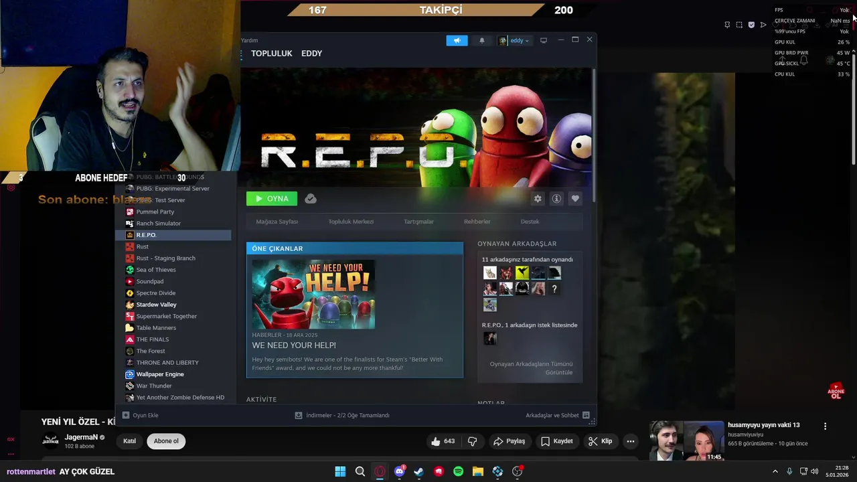Select Ranch Simulator in library list
The width and height of the screenshot is (857, 482).
159,224
